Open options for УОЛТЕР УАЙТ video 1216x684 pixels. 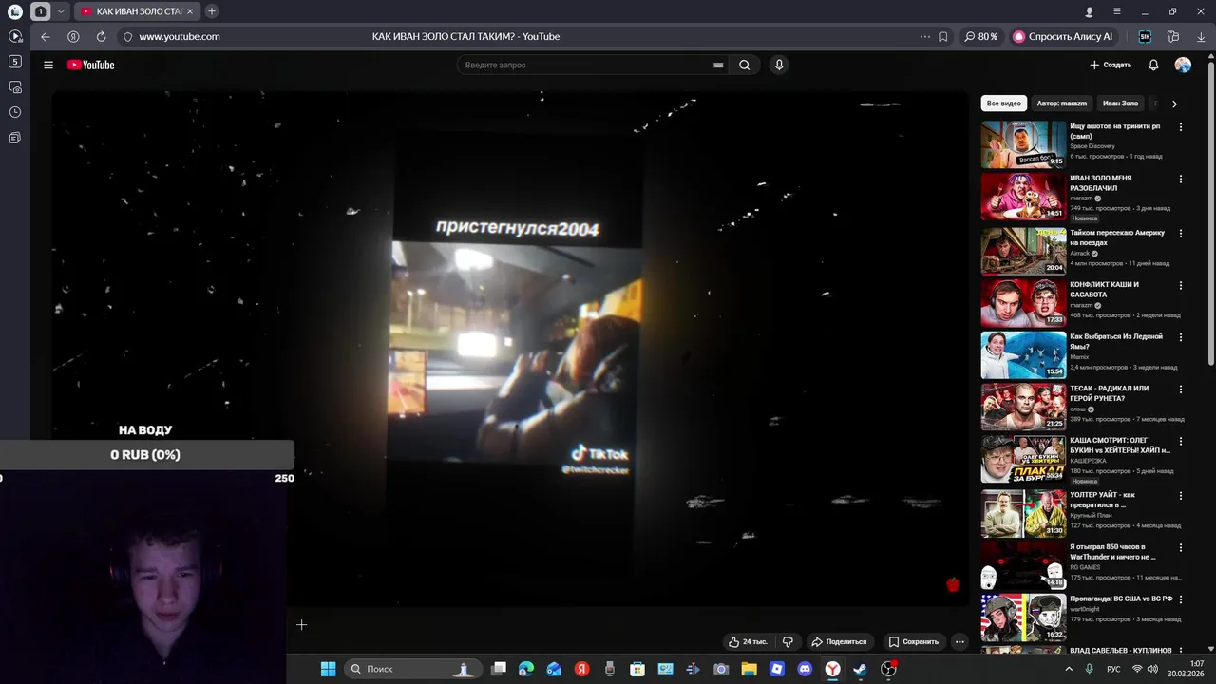click(1181, 495)
